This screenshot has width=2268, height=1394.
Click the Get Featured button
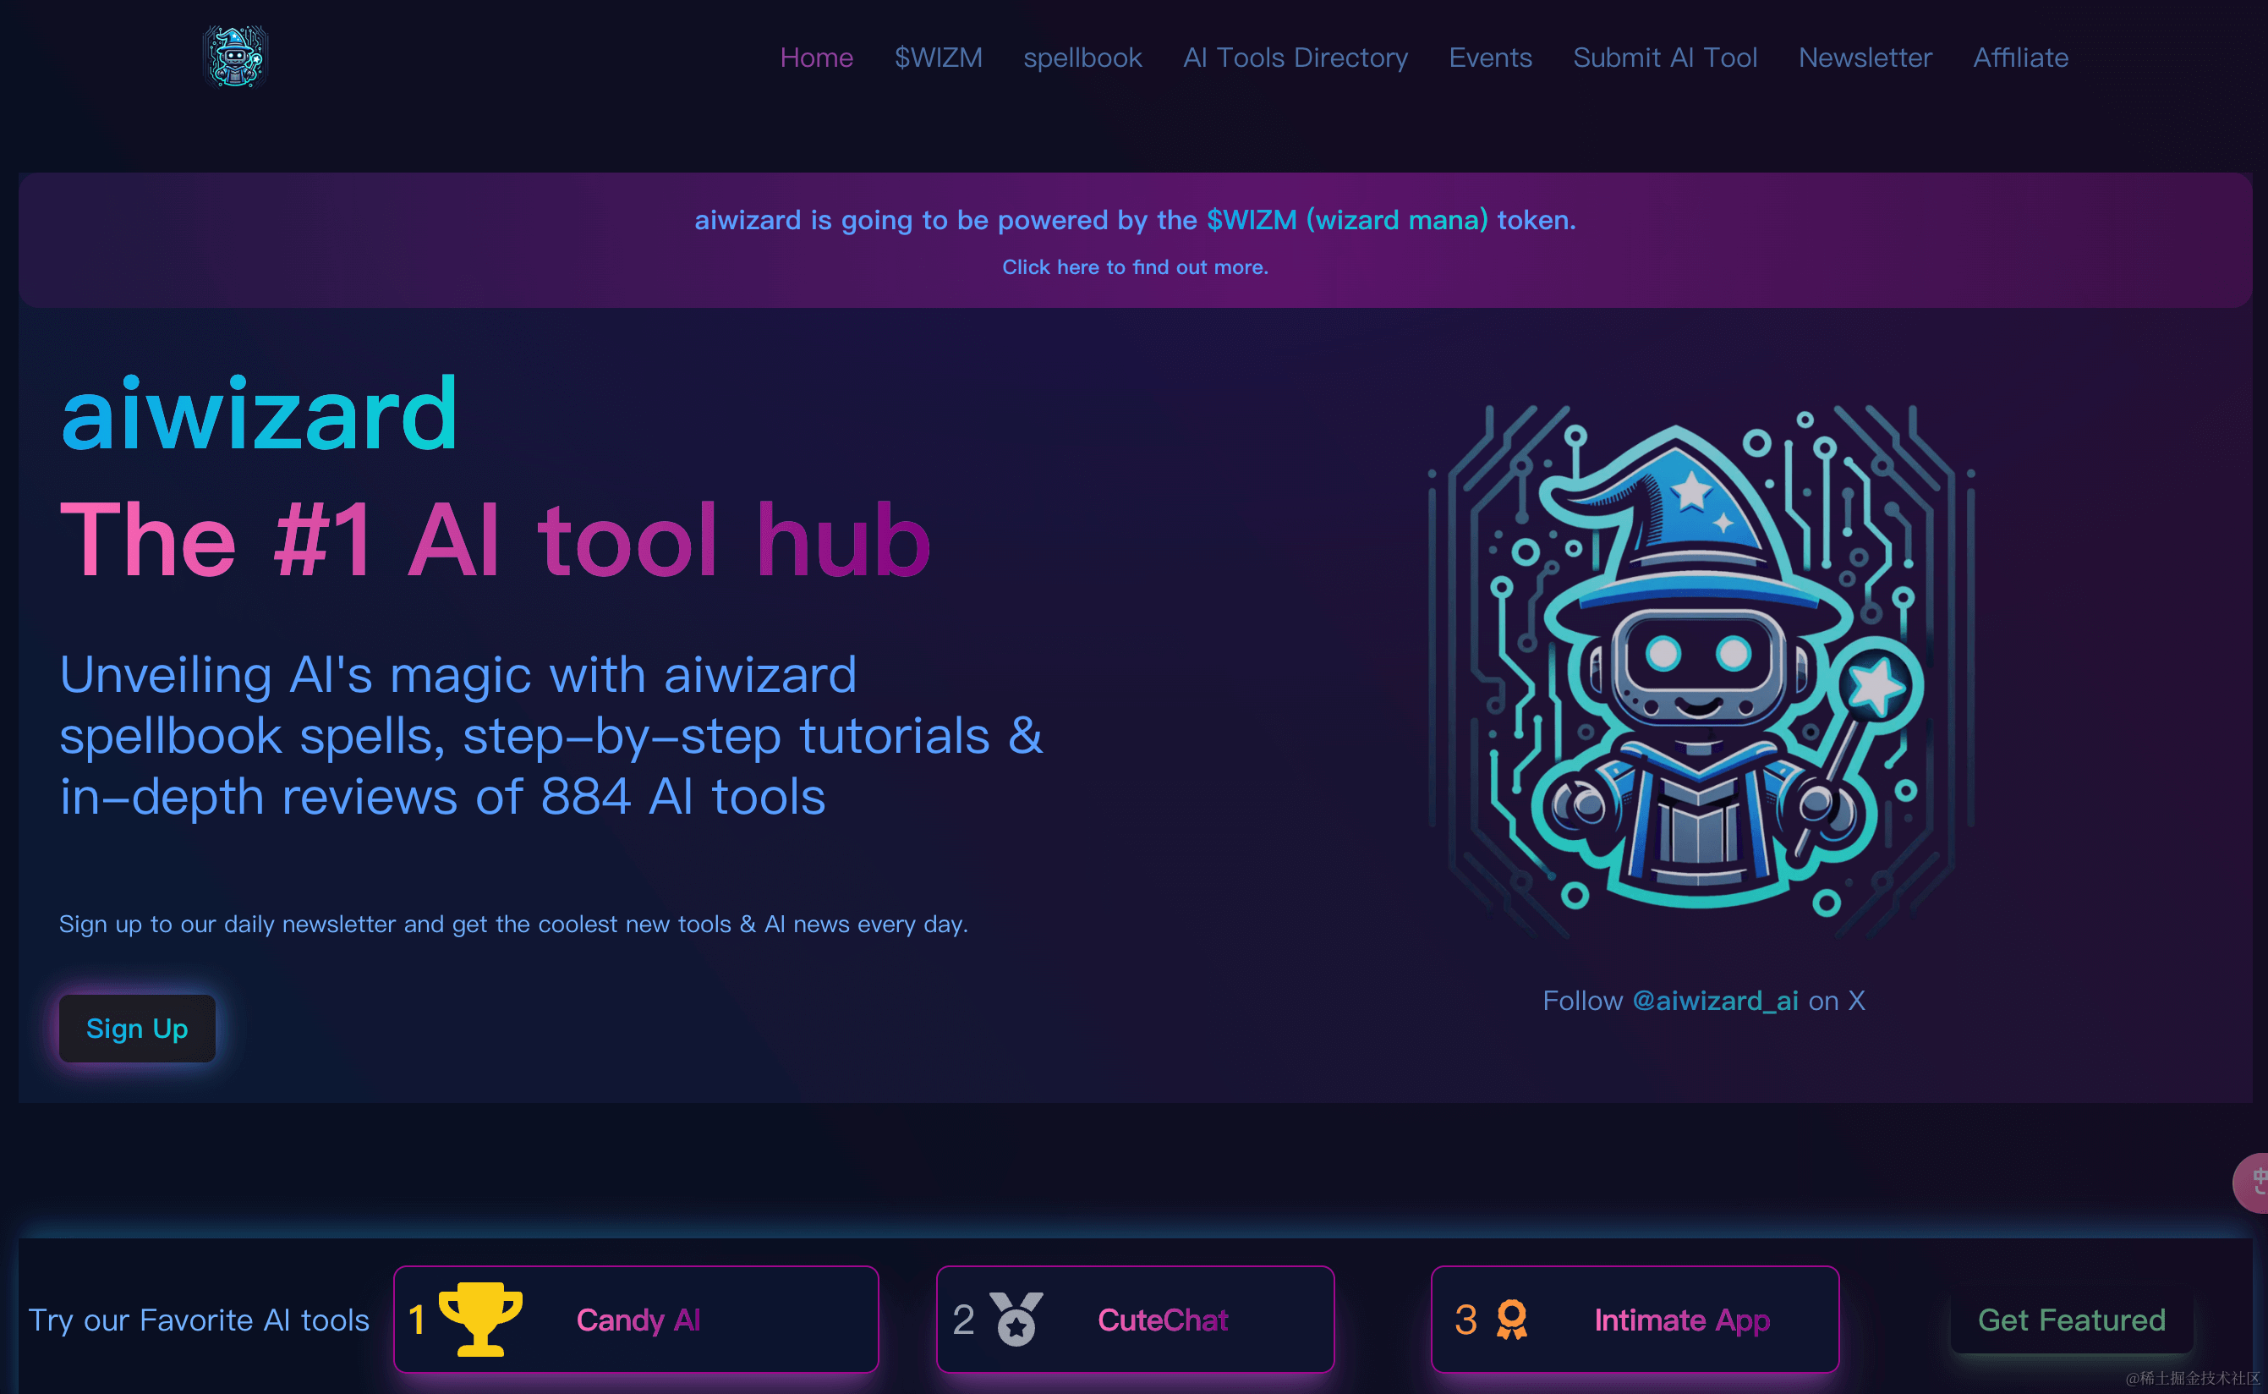[x=2071, y=1320]
